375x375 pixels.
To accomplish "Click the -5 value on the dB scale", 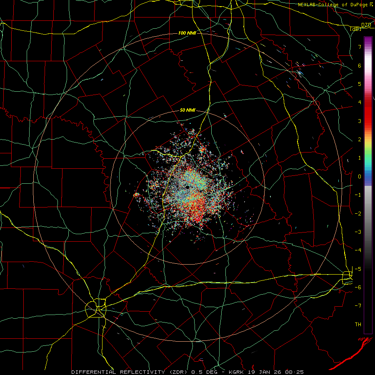I will [358, 269].
